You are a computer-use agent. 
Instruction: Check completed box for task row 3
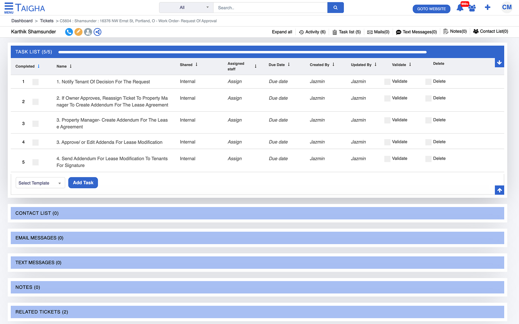(x=35, y=124)
